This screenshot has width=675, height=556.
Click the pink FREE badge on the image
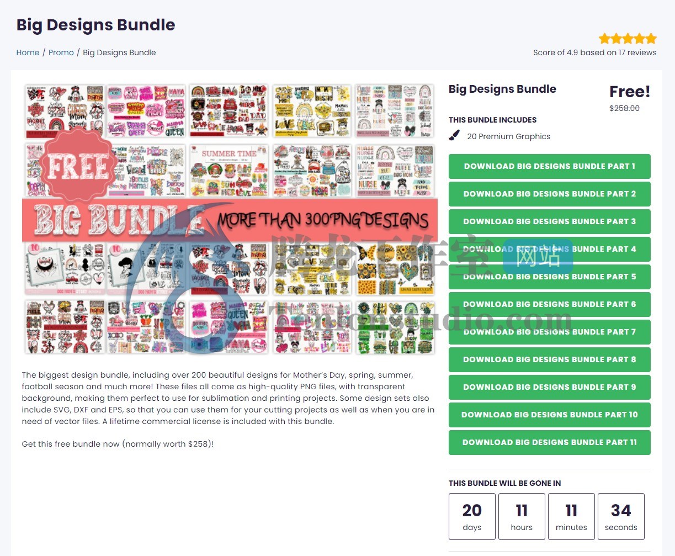point(78,167)
